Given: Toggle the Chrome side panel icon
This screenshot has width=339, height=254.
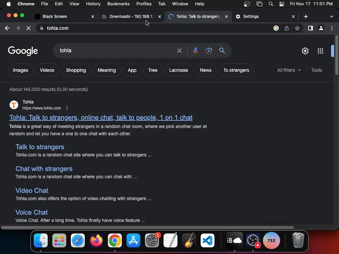Looking at the screenshot, I should click(311, 28).
